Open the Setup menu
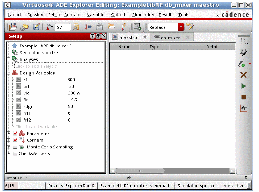Viewport: 259px width, 192px height. click(x=54, y=15)
